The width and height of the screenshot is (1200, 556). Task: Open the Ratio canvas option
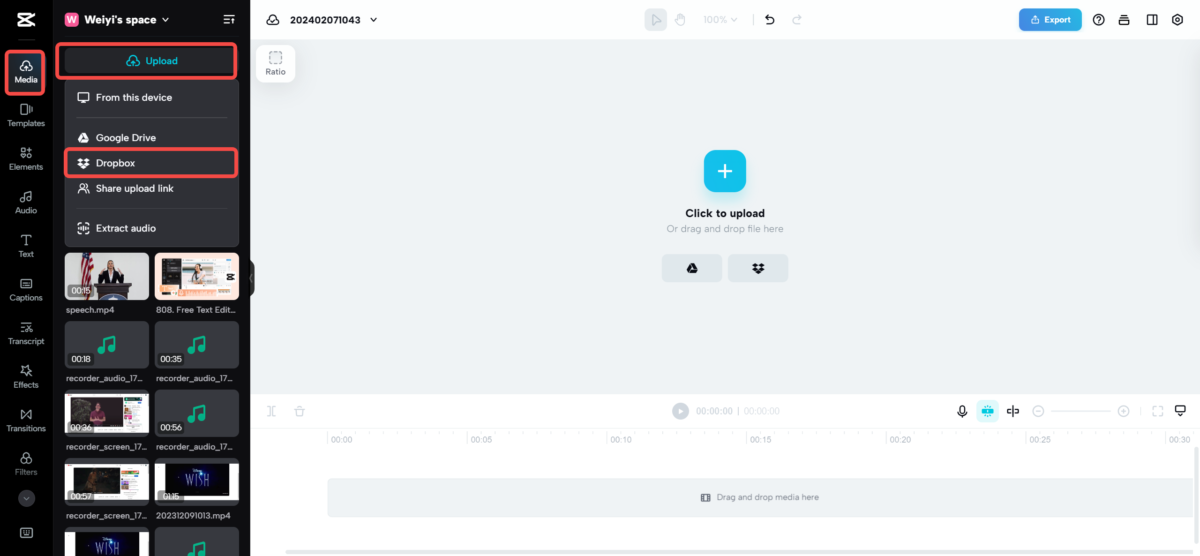pos(275,63)
